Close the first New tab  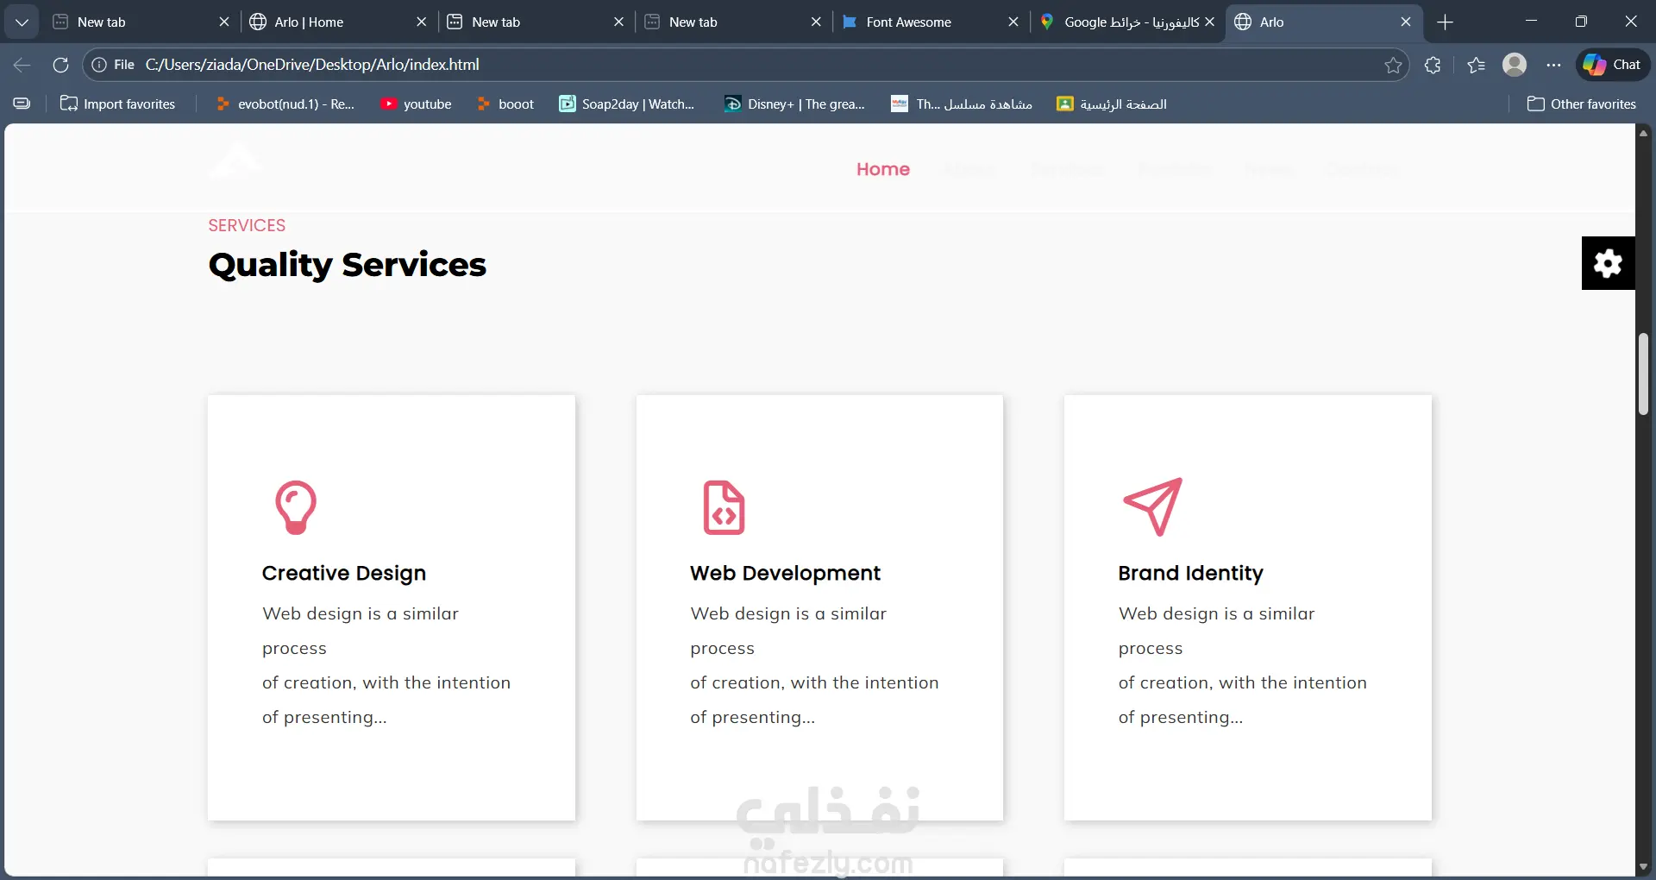point(224,22)
